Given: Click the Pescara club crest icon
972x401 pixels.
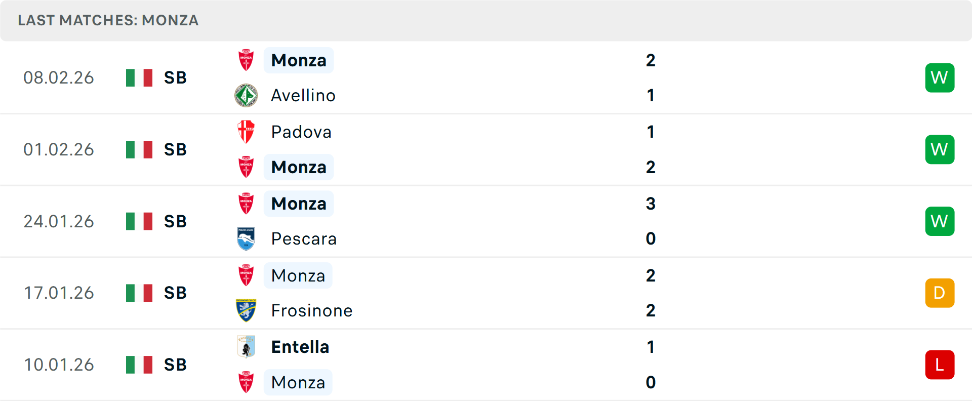Looking at the screenshot, I should 246,238.
